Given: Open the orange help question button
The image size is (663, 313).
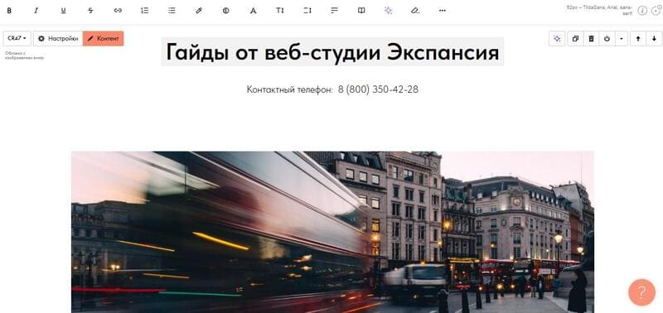Looking at the screenshot, I should coord(641,292).
